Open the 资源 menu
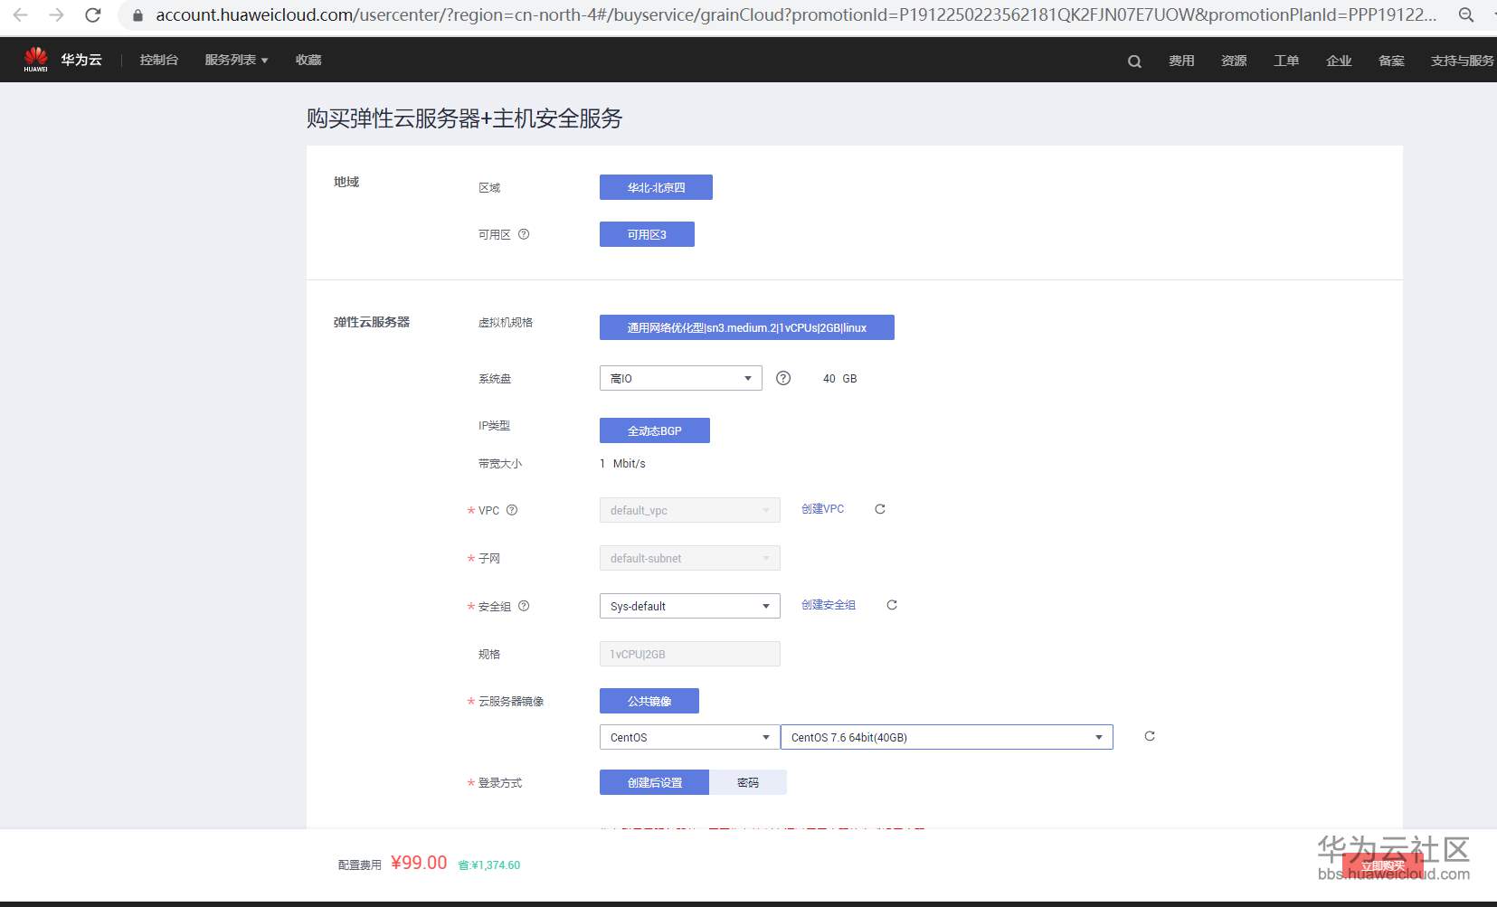This screenshot has width=1497, height=907. tap(1234, 61)
